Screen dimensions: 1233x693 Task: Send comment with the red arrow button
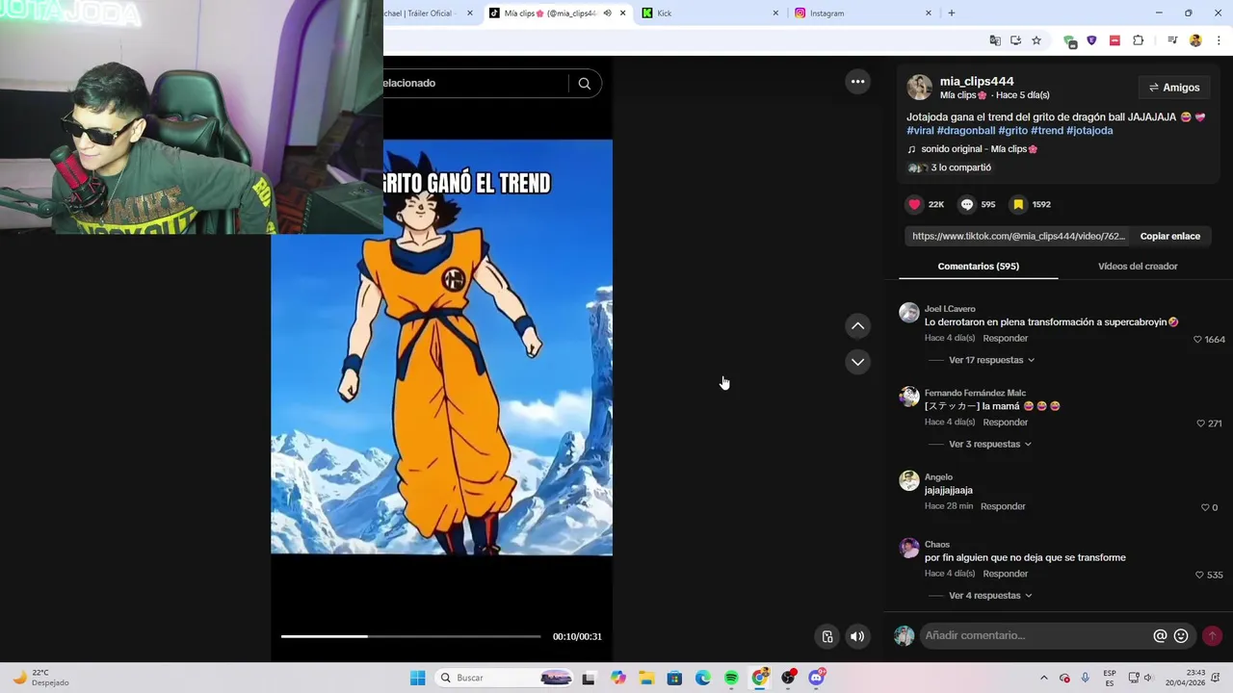point(1212,636)
